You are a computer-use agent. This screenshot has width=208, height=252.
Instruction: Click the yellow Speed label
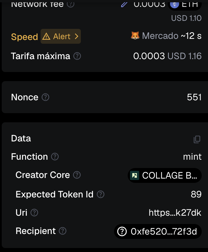[24, 37]
